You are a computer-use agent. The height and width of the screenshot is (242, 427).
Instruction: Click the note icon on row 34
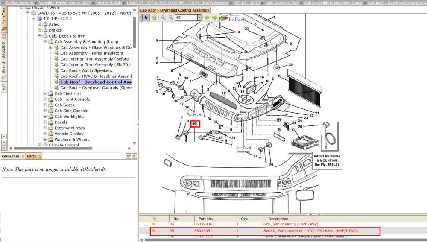[154, 224]
